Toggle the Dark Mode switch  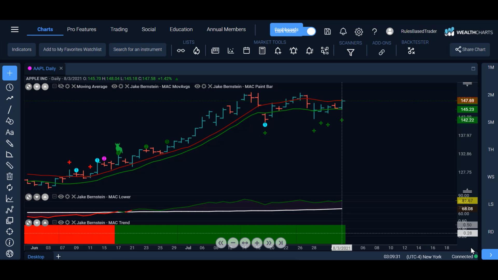(x=311, y=31)
